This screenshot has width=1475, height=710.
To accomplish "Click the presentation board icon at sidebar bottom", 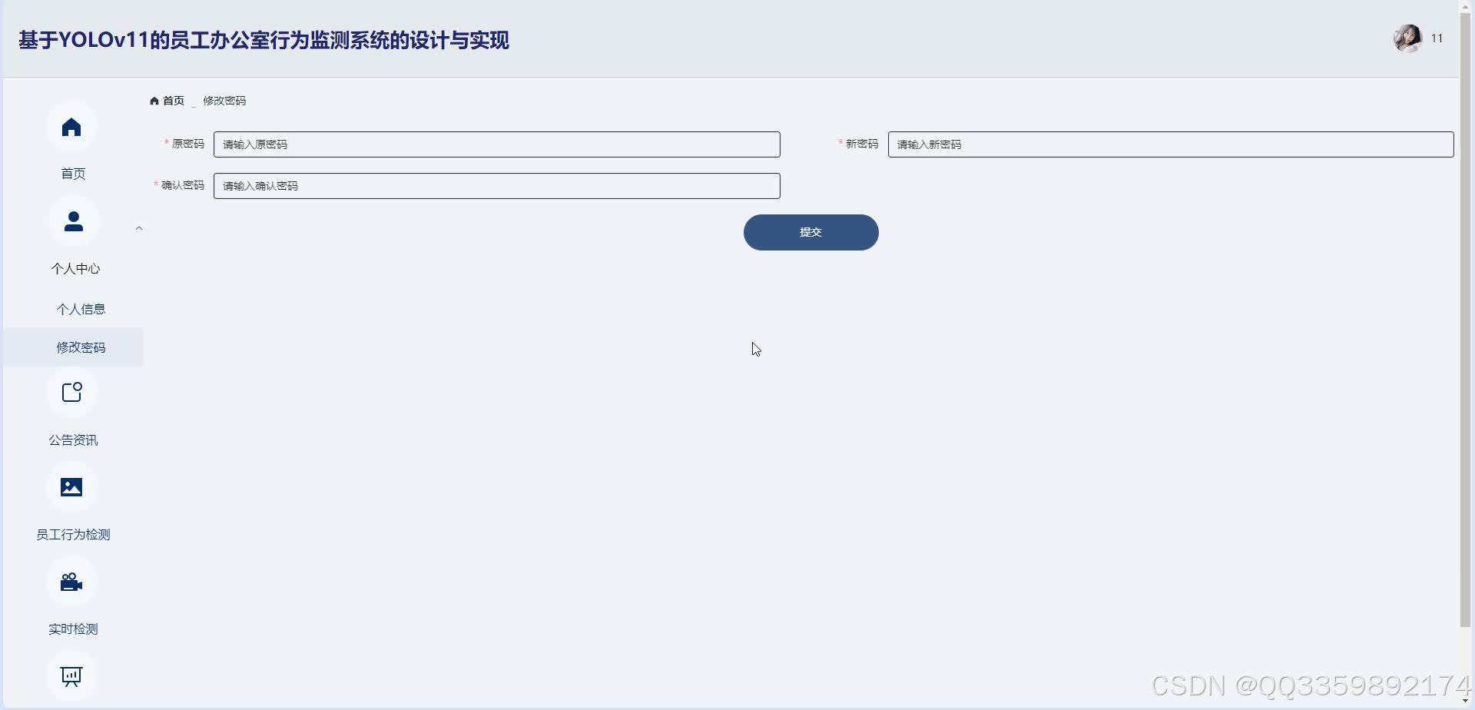I will tap(71, 676).
